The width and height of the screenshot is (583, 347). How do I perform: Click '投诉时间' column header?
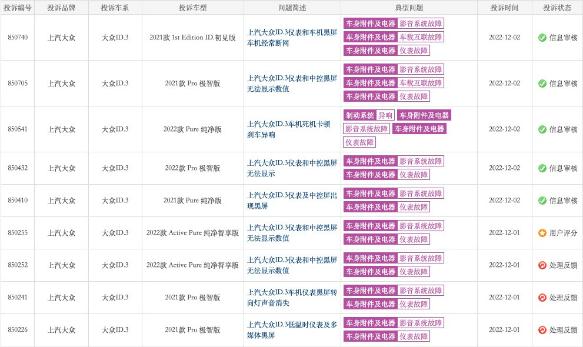click(505, 8)
